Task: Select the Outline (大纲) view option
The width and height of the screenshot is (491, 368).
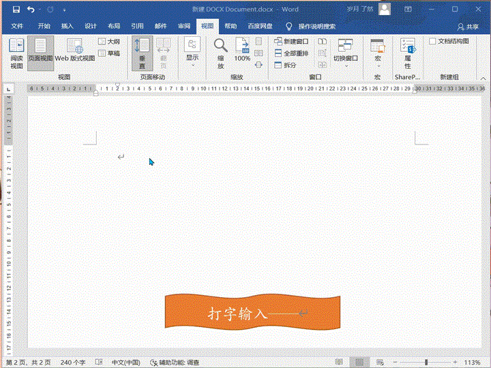Action: click(108, 42)
